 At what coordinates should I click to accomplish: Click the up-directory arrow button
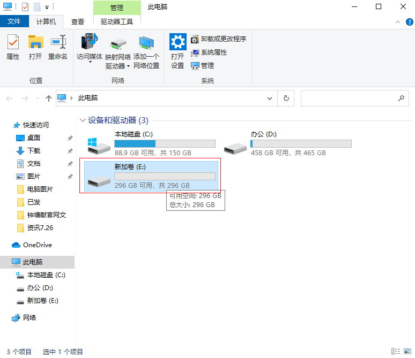(49, 98)
